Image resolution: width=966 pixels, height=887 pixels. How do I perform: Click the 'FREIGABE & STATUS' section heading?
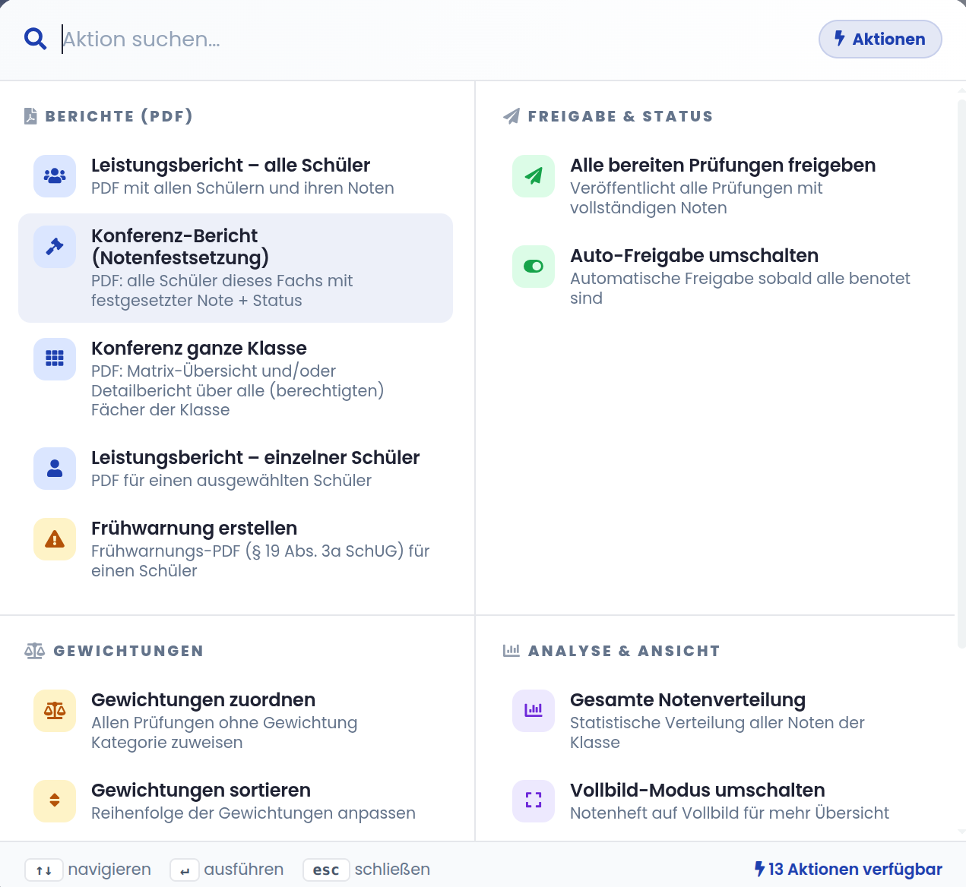click(x=620, y=116)
